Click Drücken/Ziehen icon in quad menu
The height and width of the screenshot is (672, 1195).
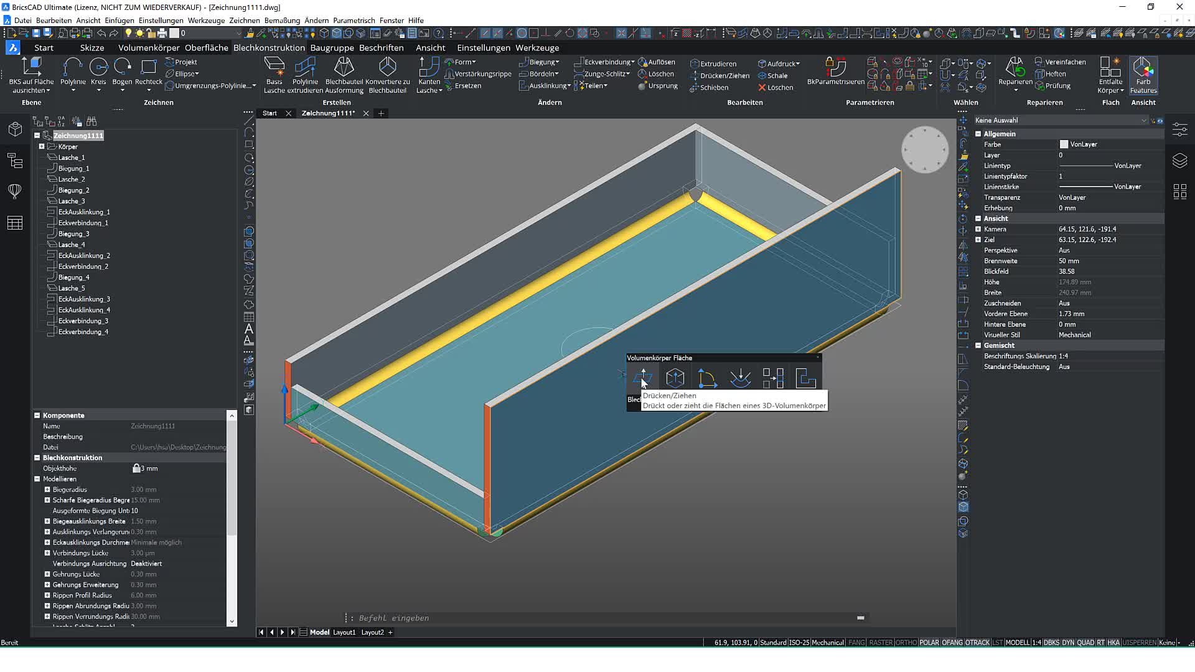pos(642,378)
